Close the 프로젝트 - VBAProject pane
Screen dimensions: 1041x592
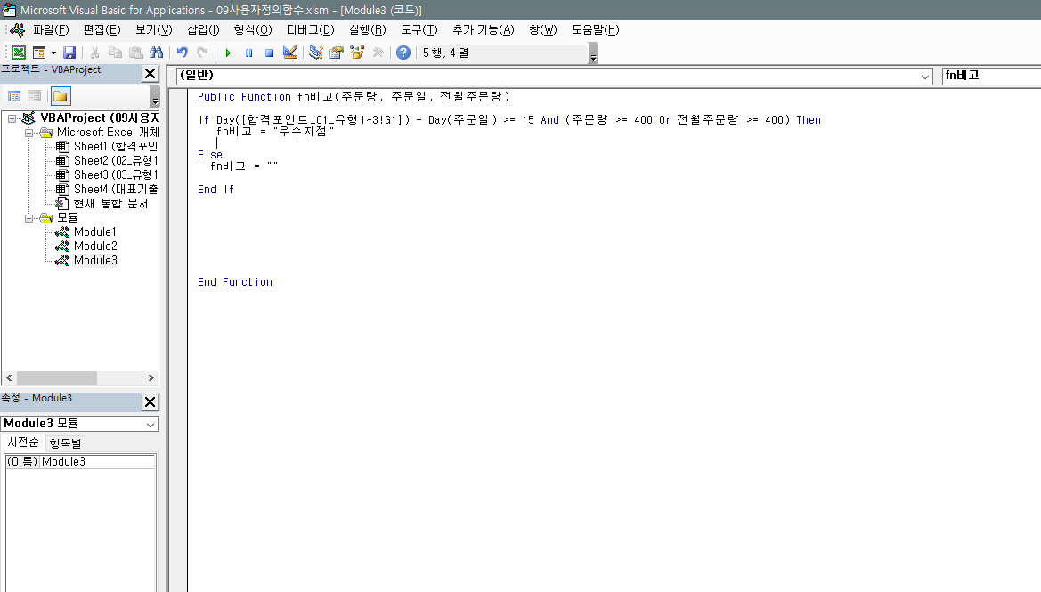[x=150, y=74]
